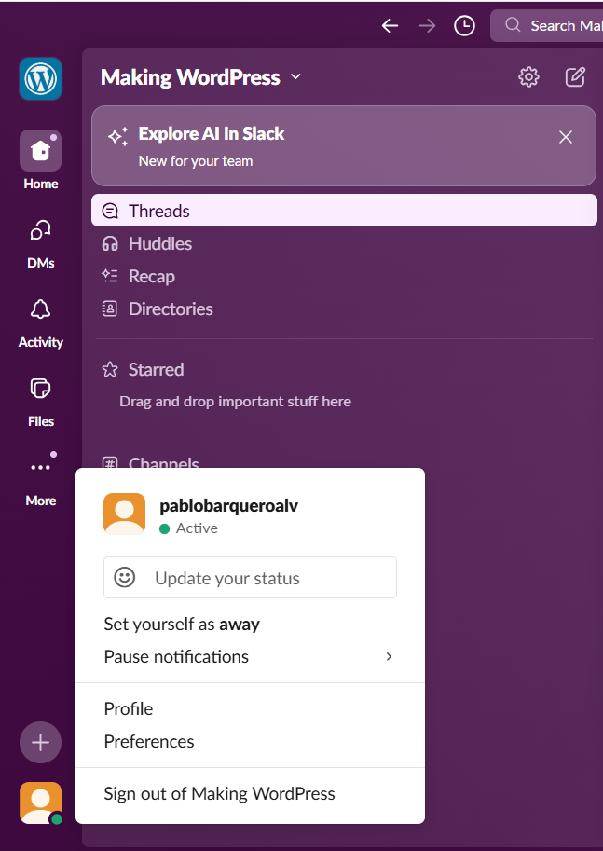The width and height of the screenshot is (603, 851).
Task: Open the More options menu
Action: pyautogui.click(x=40, y=468)
